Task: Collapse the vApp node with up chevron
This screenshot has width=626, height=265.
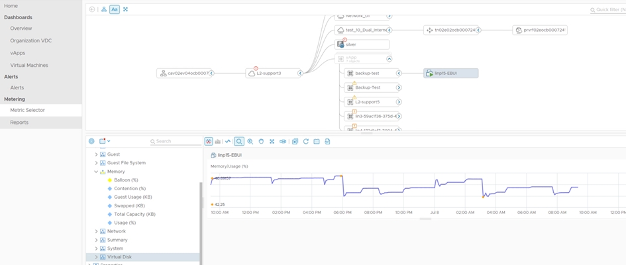Action: 389,59
